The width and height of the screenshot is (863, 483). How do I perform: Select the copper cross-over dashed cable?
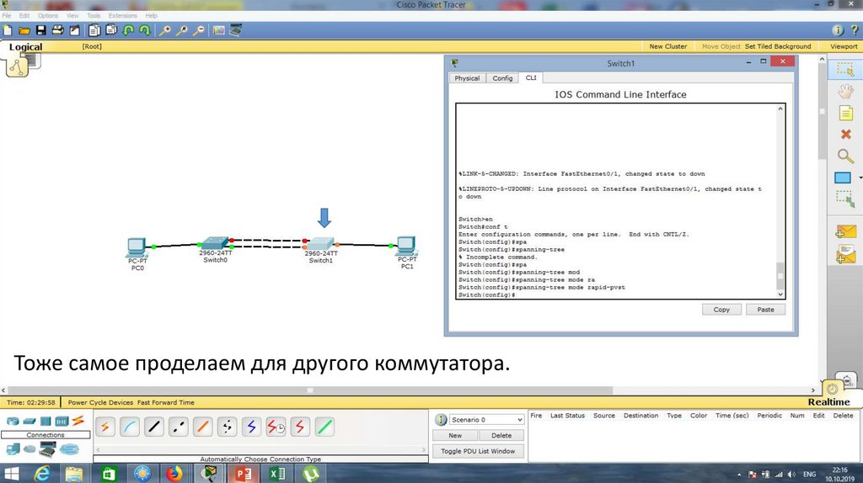(x=178, y=427)
